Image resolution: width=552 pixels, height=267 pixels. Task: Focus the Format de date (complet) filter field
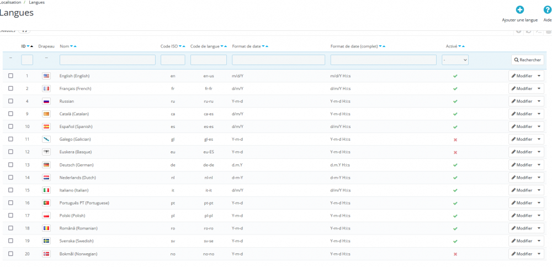(384, 60)
